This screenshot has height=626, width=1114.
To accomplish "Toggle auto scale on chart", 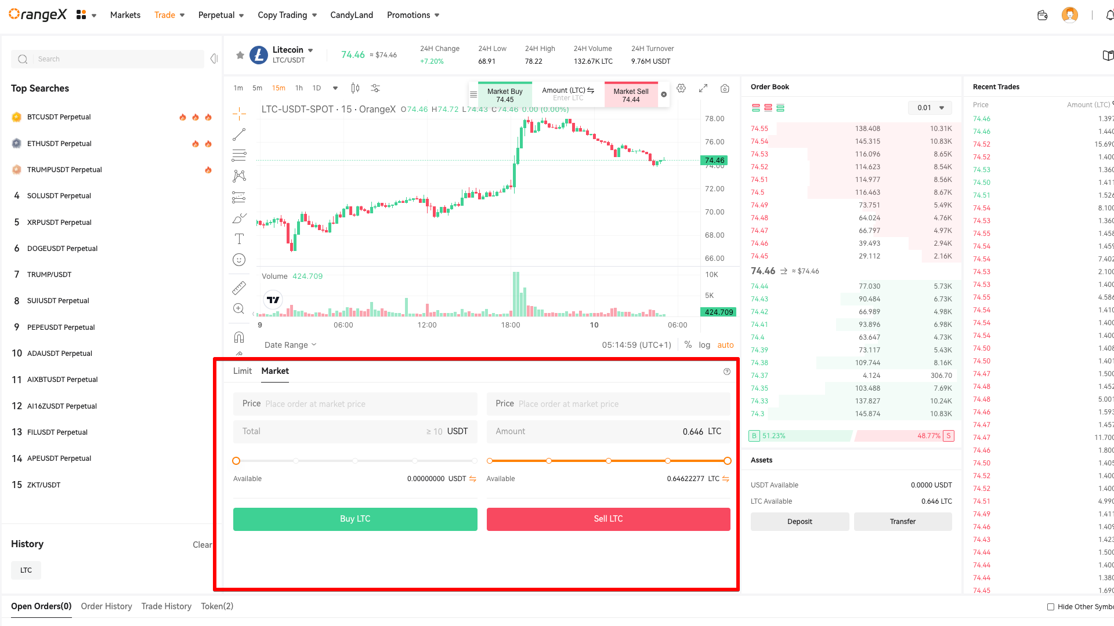I will point(725,345).
